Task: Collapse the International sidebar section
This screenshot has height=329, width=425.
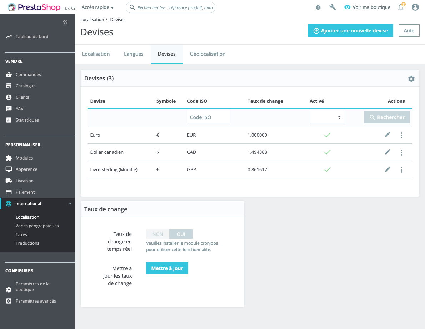Action: (70, 204)
